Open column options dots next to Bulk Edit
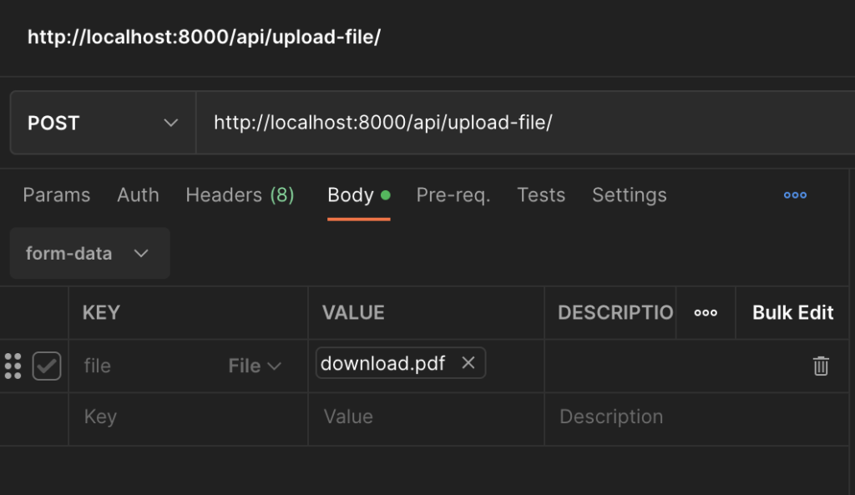 tap(706, 313)
